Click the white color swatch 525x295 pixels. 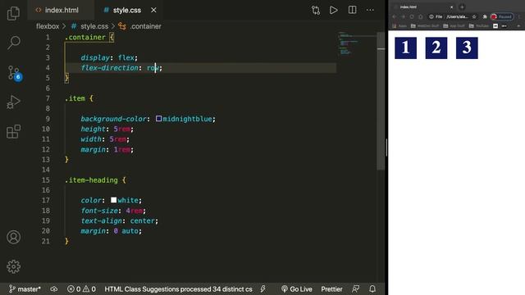click(x=114, y=200)
